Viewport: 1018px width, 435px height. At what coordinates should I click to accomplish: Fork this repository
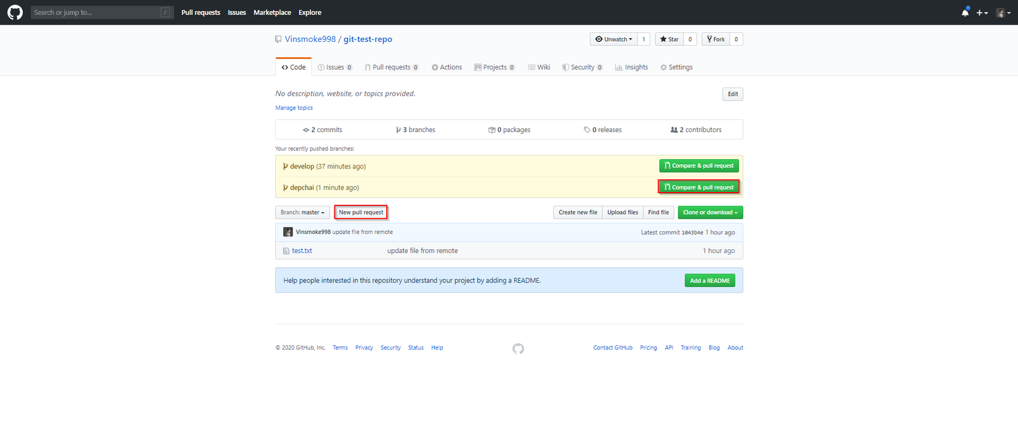pyautogui.click(x=716, y=39)
